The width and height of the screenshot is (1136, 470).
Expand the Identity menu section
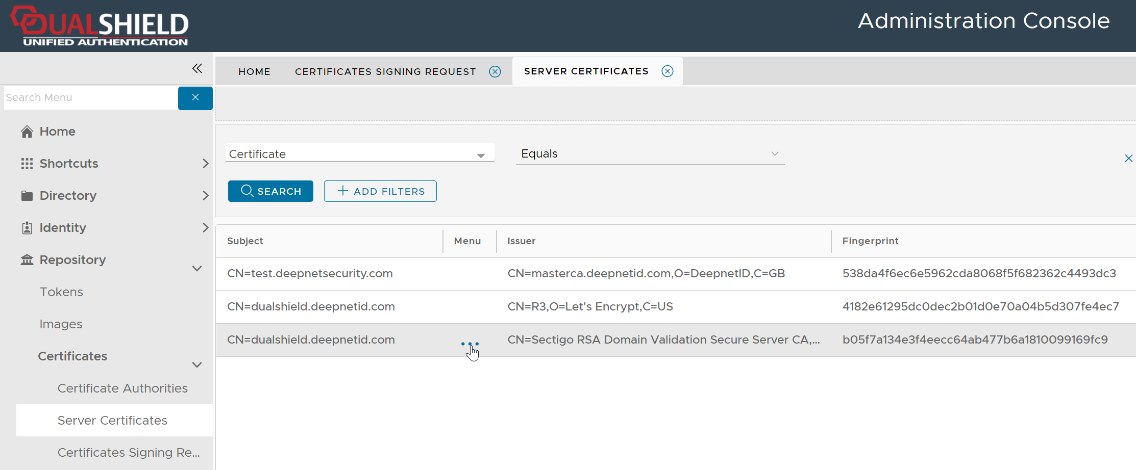click(205, 228)
